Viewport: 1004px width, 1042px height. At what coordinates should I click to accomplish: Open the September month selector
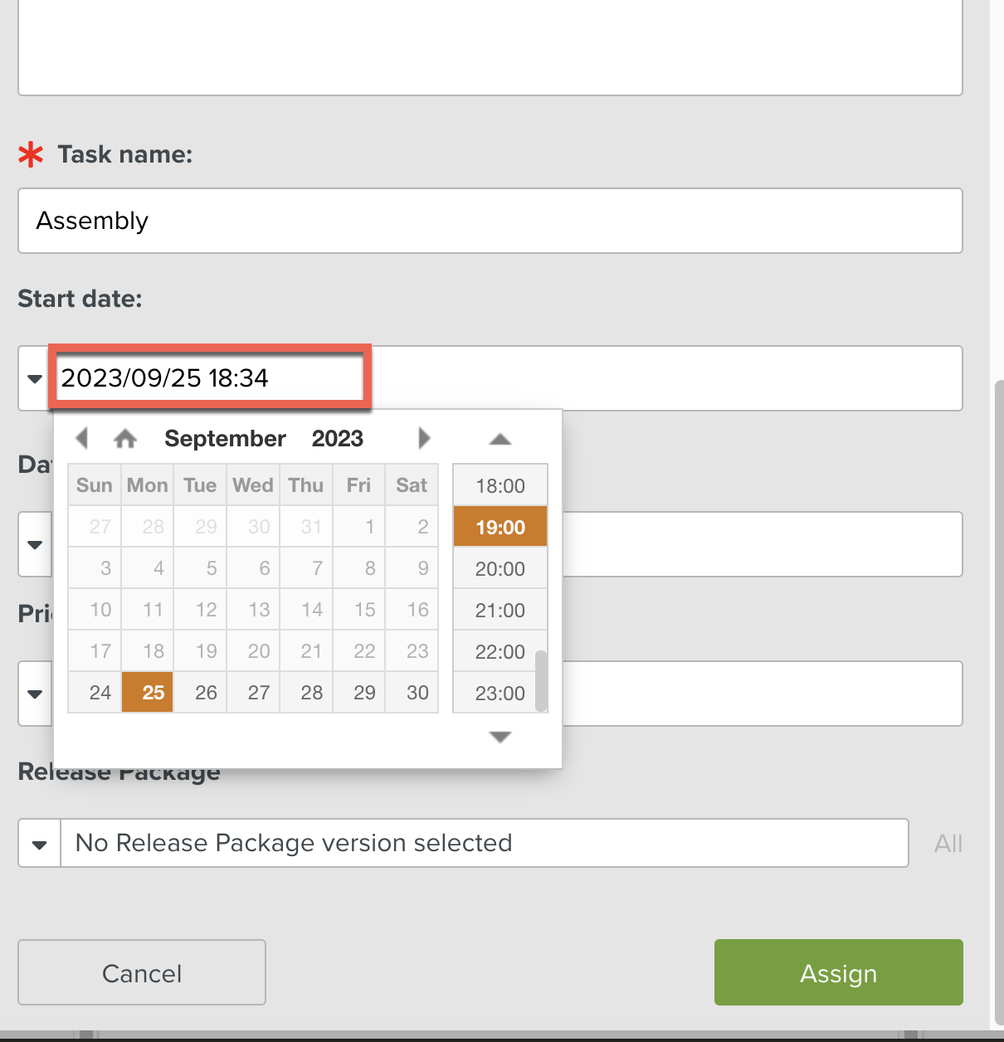click(x=225, y=438)
